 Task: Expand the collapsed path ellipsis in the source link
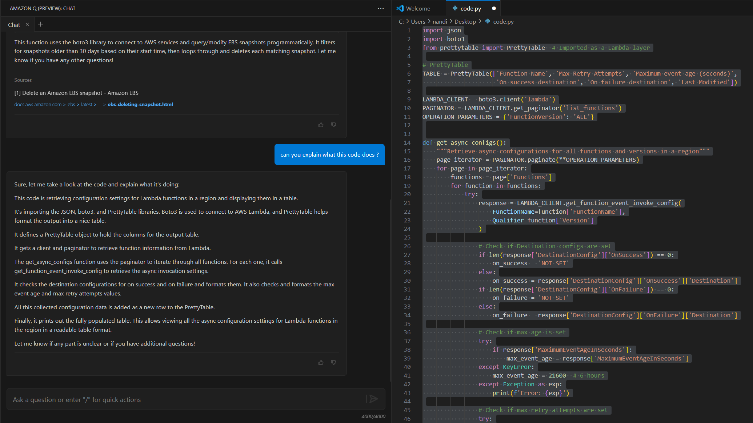point(100,104)
